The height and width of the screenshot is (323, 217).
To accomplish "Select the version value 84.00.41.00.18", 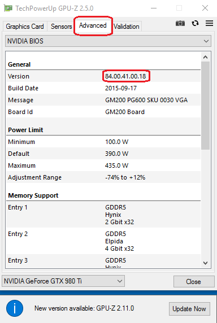I will (x=125, y=76).
